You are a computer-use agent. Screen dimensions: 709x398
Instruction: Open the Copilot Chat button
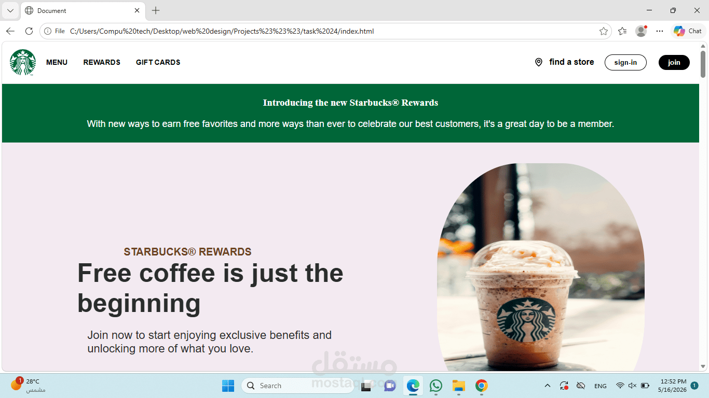[688, 31]
